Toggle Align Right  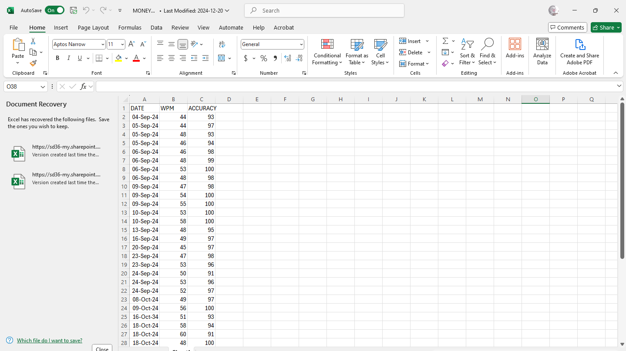tap(183, 58)
